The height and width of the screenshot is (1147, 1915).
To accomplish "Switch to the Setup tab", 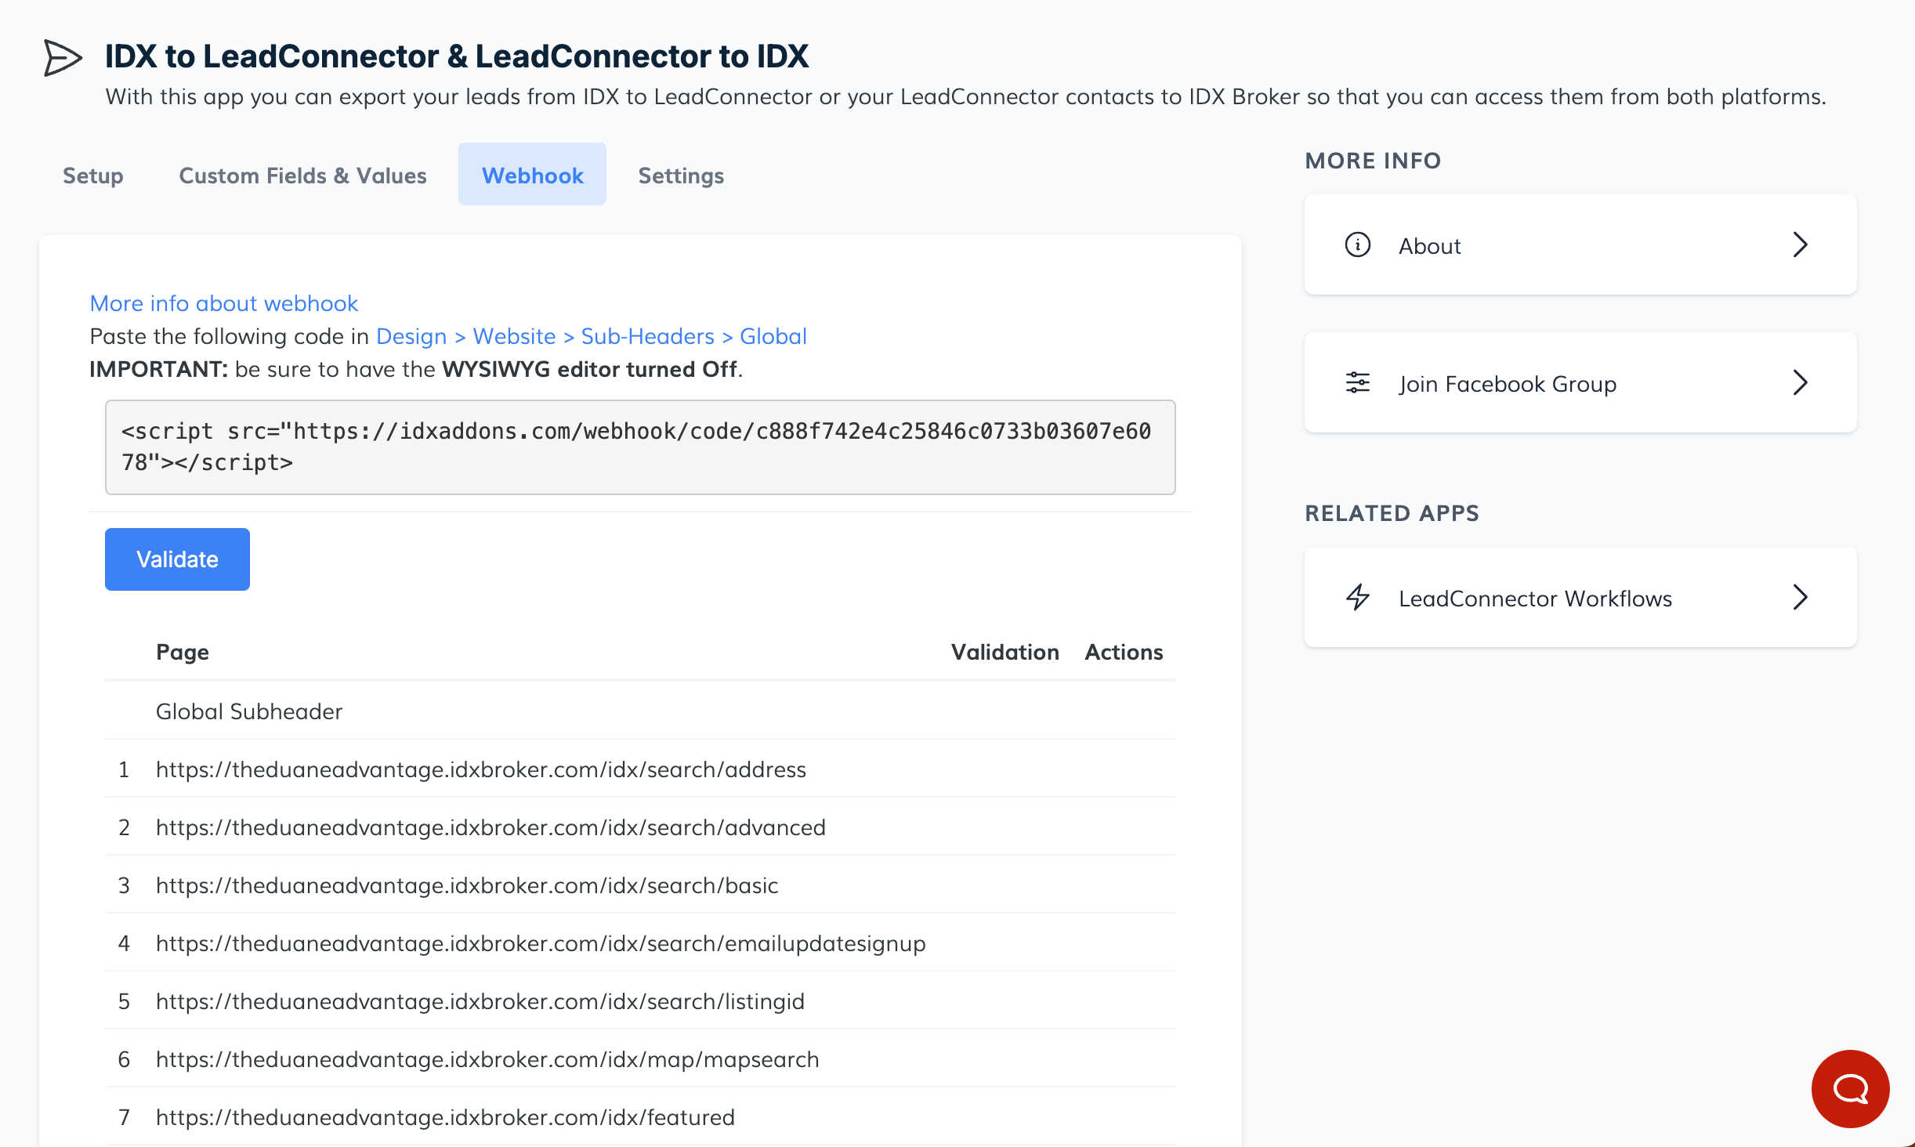I will [x=92, y=175].
